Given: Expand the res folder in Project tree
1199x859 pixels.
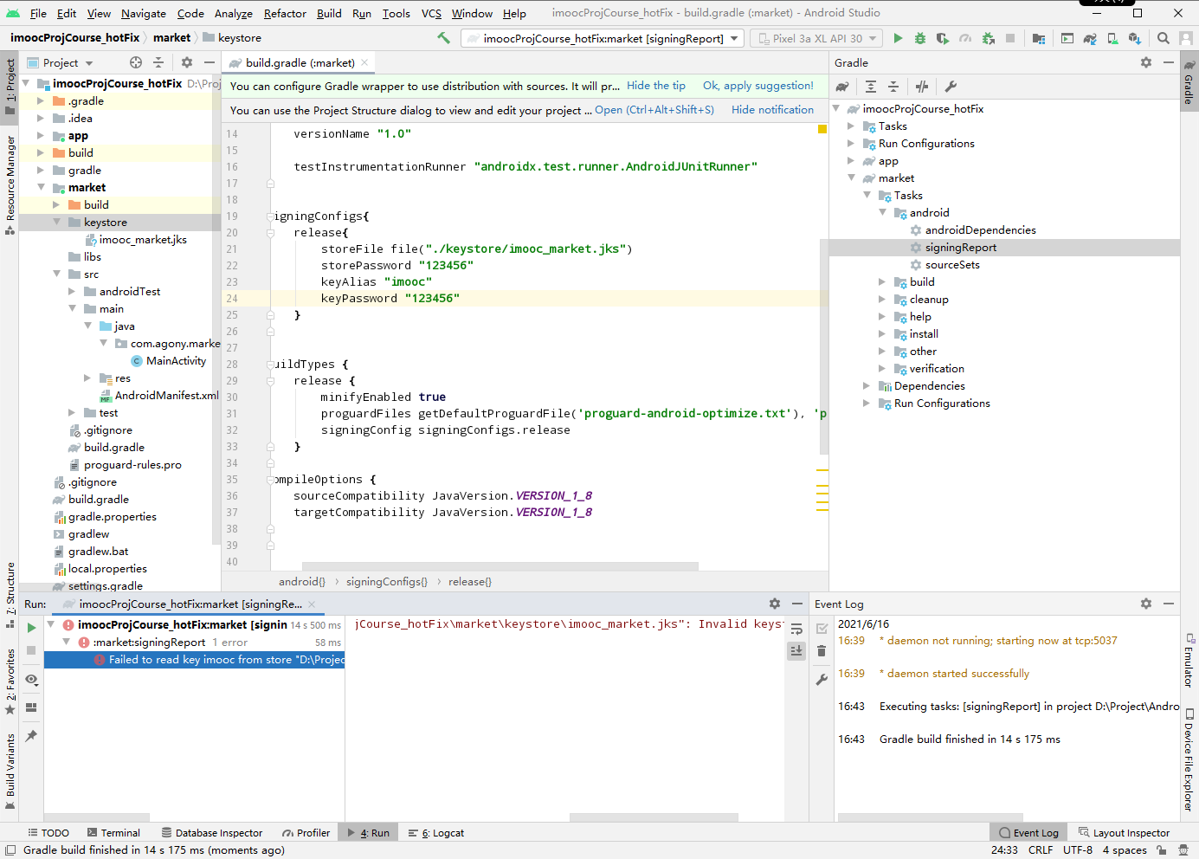Looking at the screenshot, I should tap(87, 378).
